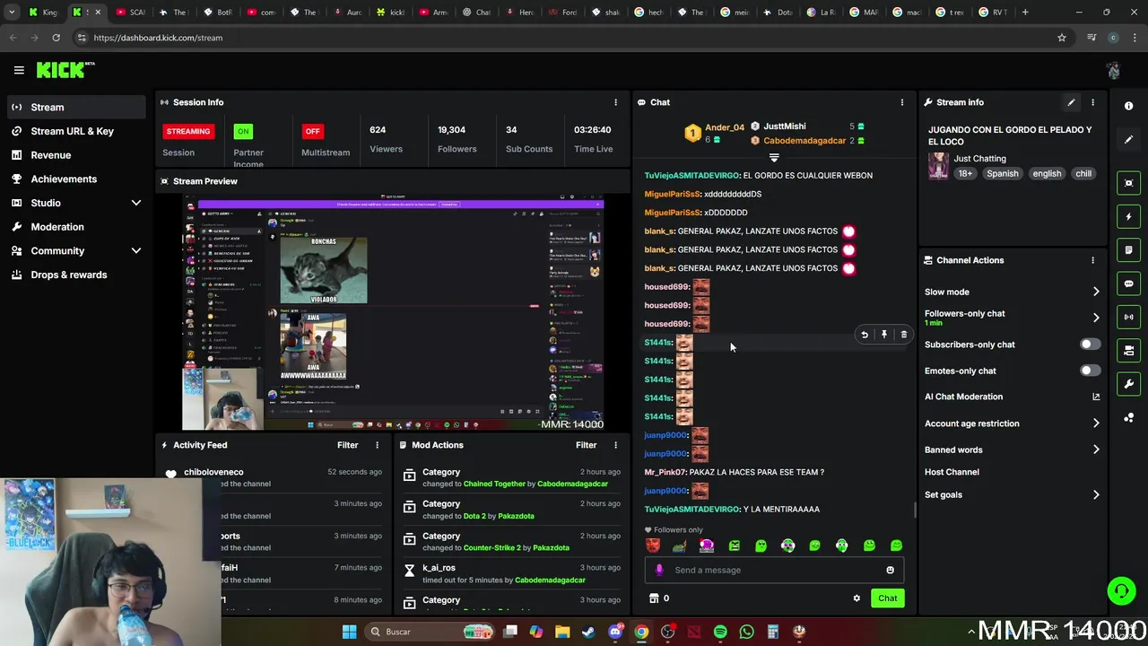Toggle the stream preview panel icon in right toolbar

click(1128, 183)
